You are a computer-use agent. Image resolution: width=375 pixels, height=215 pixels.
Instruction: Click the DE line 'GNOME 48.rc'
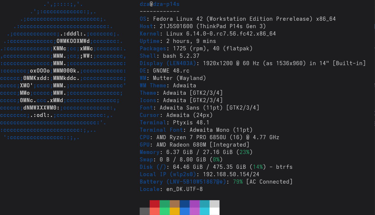coord(164,71)
